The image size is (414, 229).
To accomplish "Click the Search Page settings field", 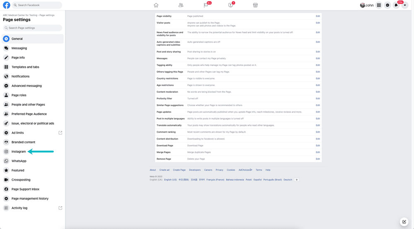I will [x=33, y=28].
